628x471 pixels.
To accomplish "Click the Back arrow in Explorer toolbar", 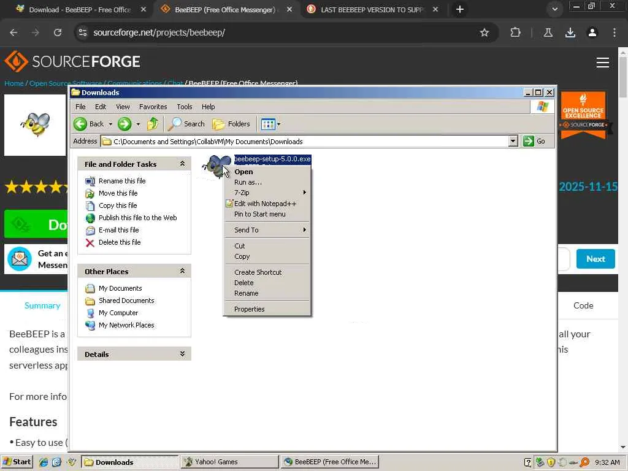I will coord(88,124).
